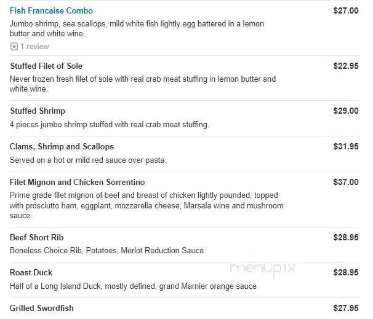Click the $29.00 price for Stuffed Shrimp
Viewport: 373px width, 319px height.
tap(345, 111)
